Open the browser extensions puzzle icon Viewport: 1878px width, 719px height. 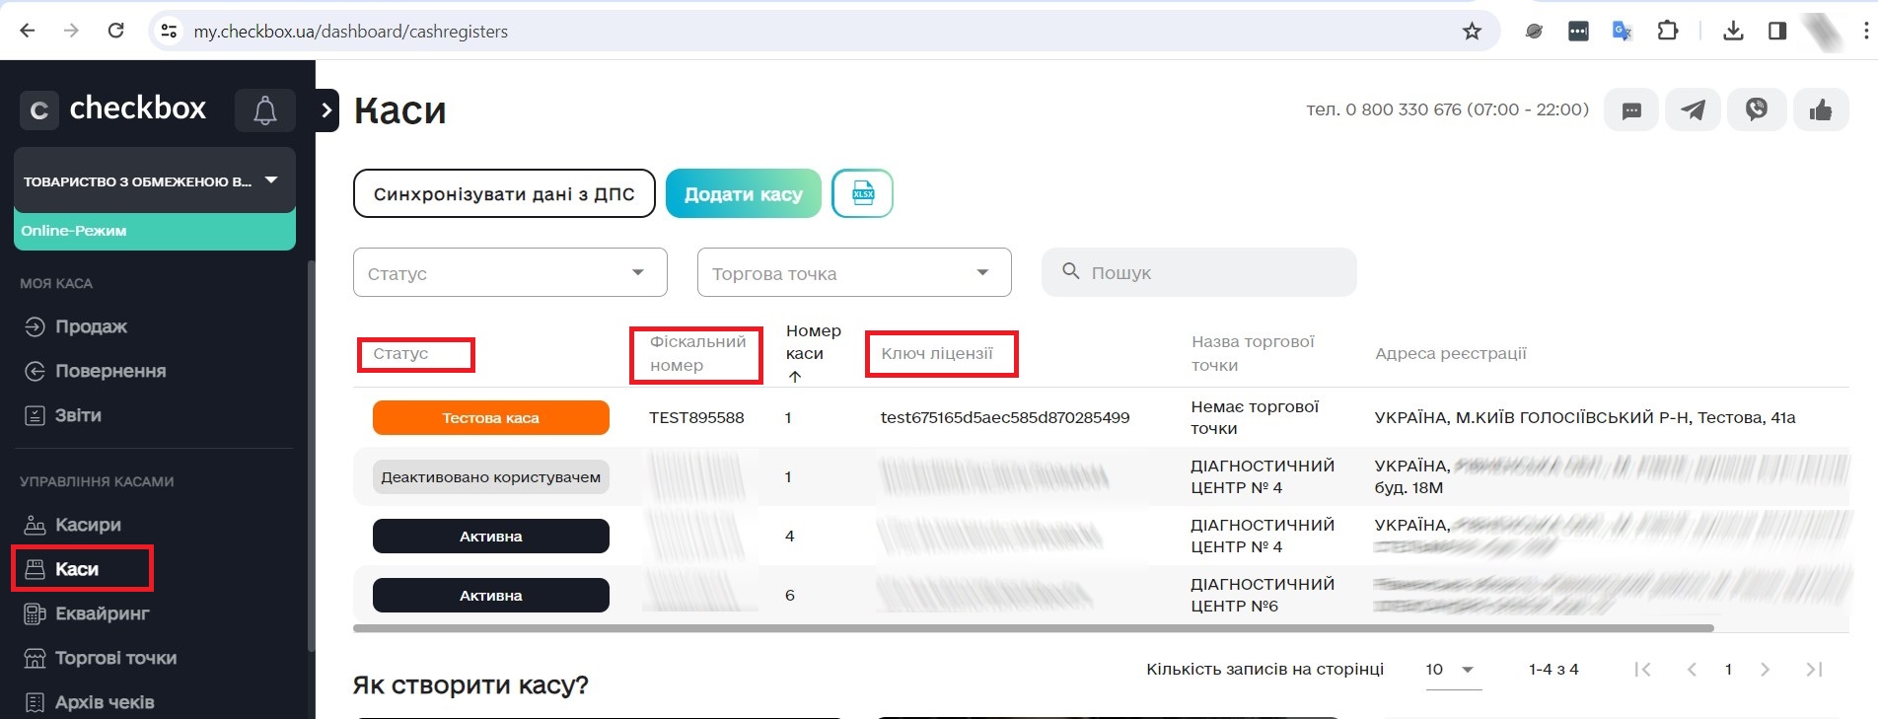1667,32
